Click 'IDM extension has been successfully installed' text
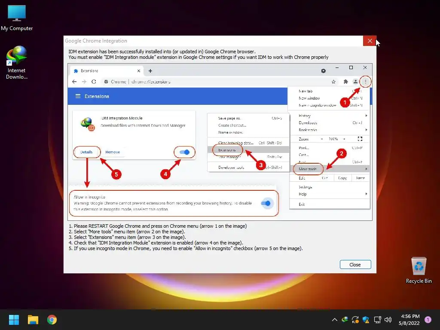The width and height of the screenshot is (440, 330). pyautogui.click(x=162, y=52)
